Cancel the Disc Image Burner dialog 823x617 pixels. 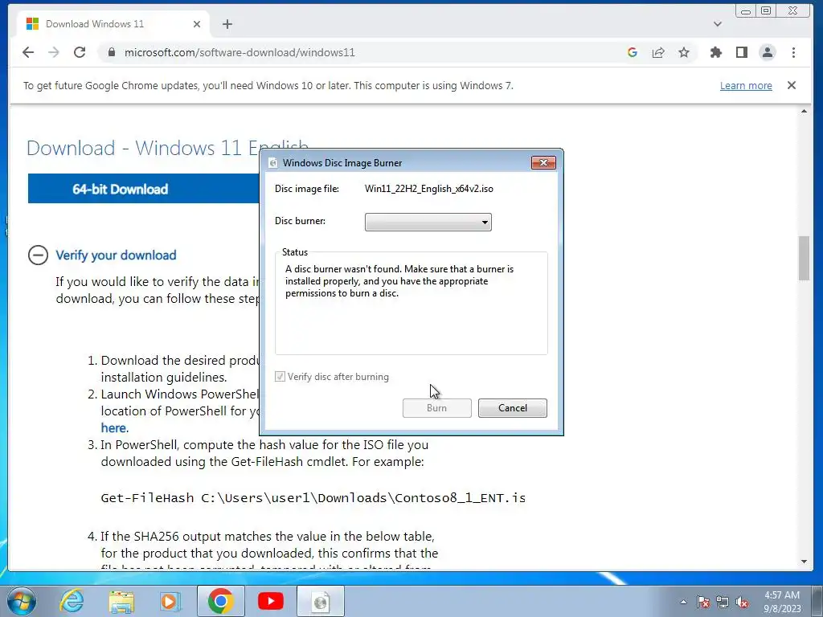[x=512, y=408]
